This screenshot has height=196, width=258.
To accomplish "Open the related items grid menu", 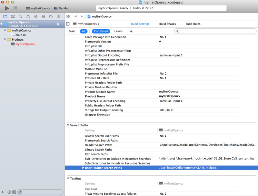I will (68, 16).
